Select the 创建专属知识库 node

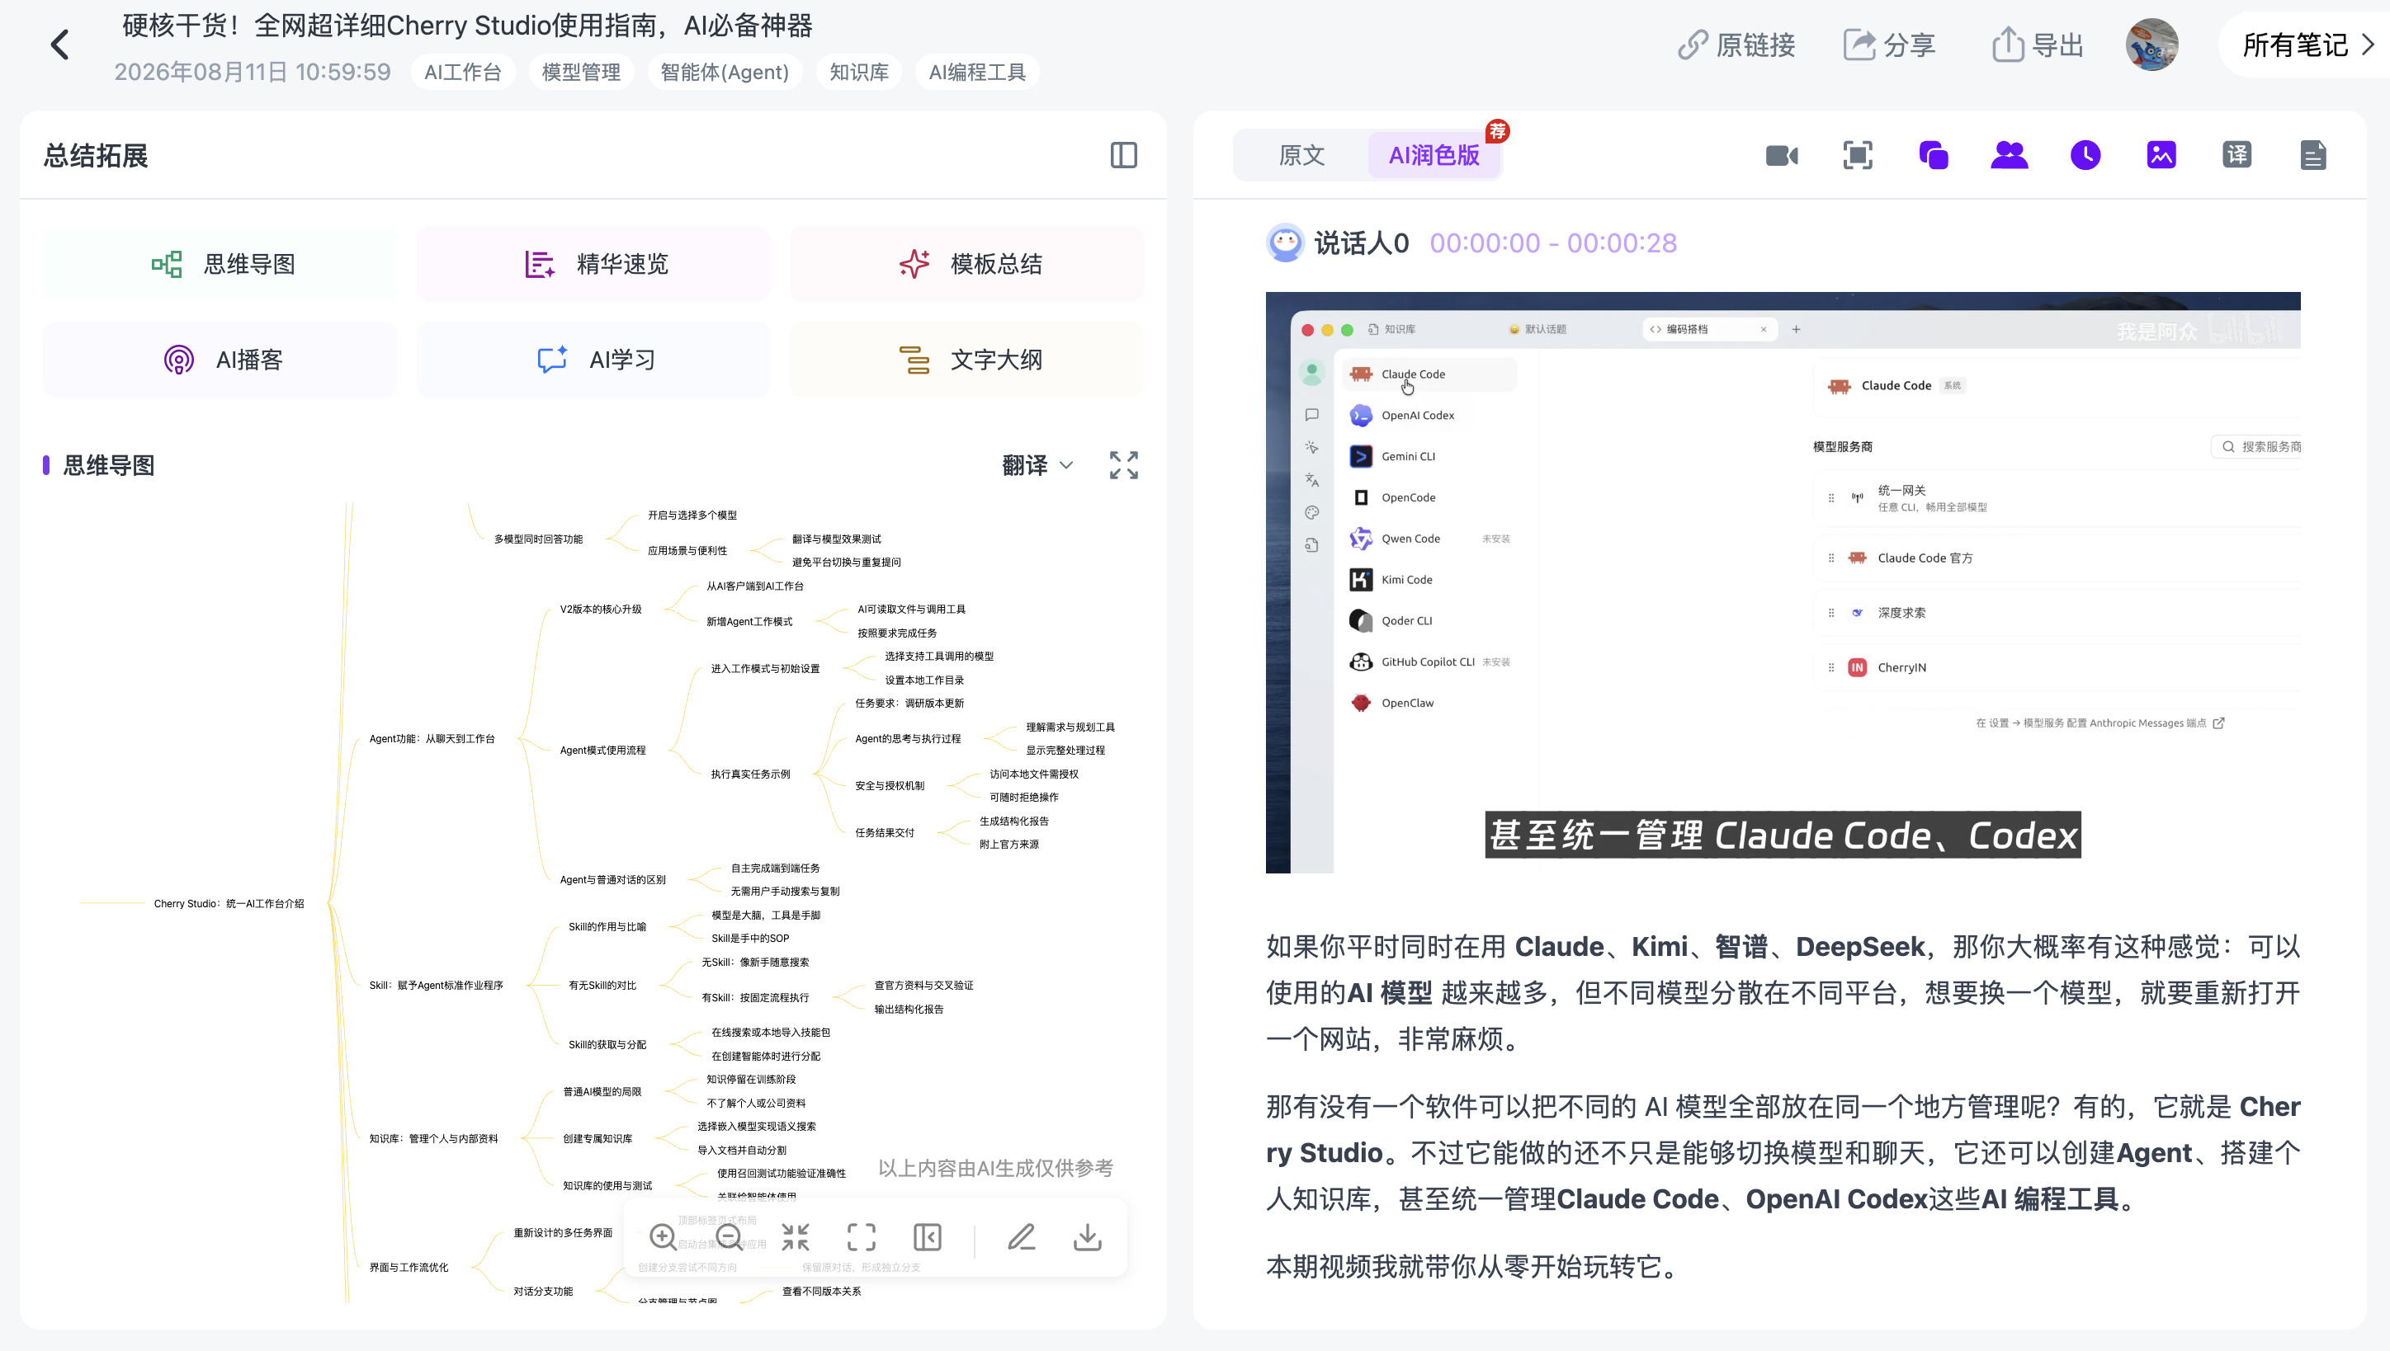click(597, 1140)
